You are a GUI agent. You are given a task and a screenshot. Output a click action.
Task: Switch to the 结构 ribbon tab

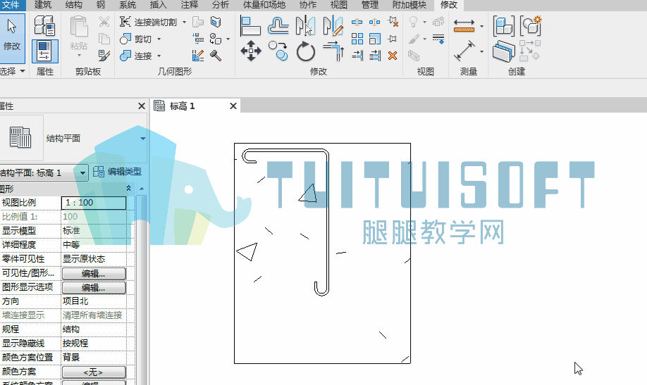pyautogui.click(x=74, y=5)
